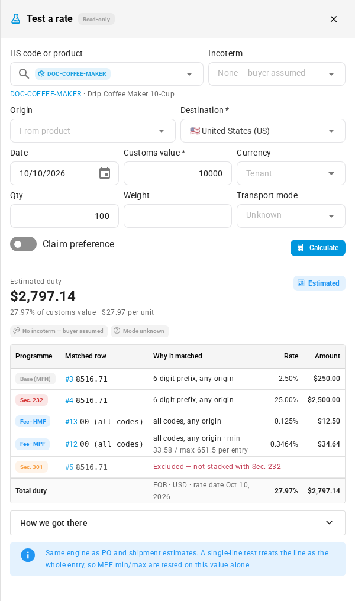
Task: Click the No incoterm — buyer assumed chip
Action: point(59,331)
